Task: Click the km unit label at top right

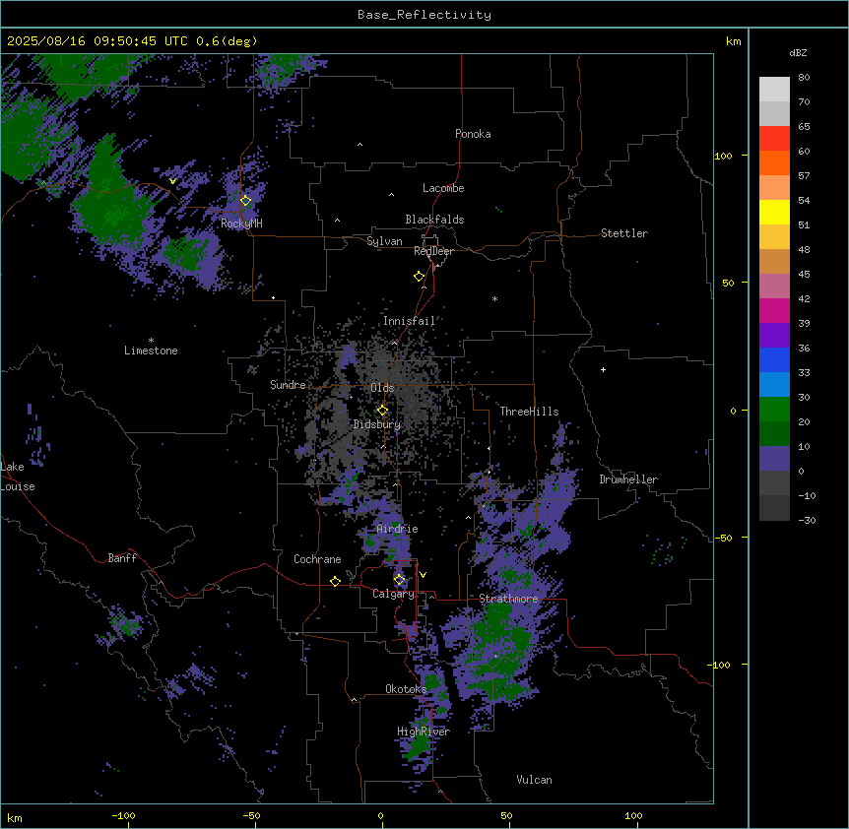Action: [733, 41]
